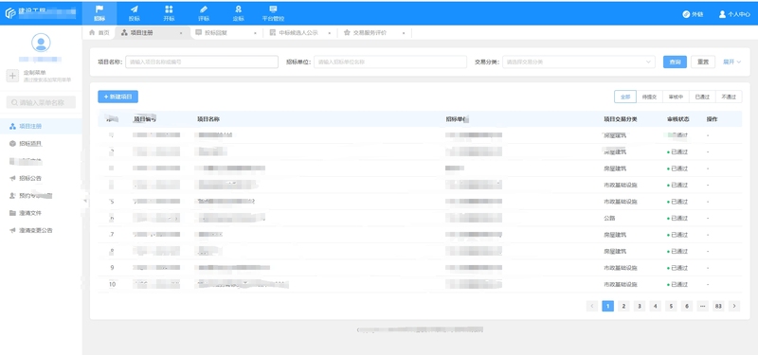
Task: Click 公路 in the category column
Action: [x=609, y=219]
